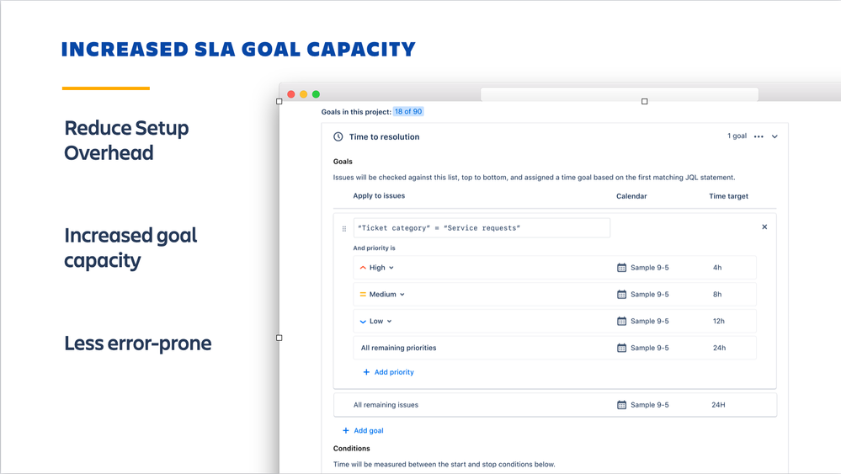Click the calendar icon in the Medium row

[621, 295]
